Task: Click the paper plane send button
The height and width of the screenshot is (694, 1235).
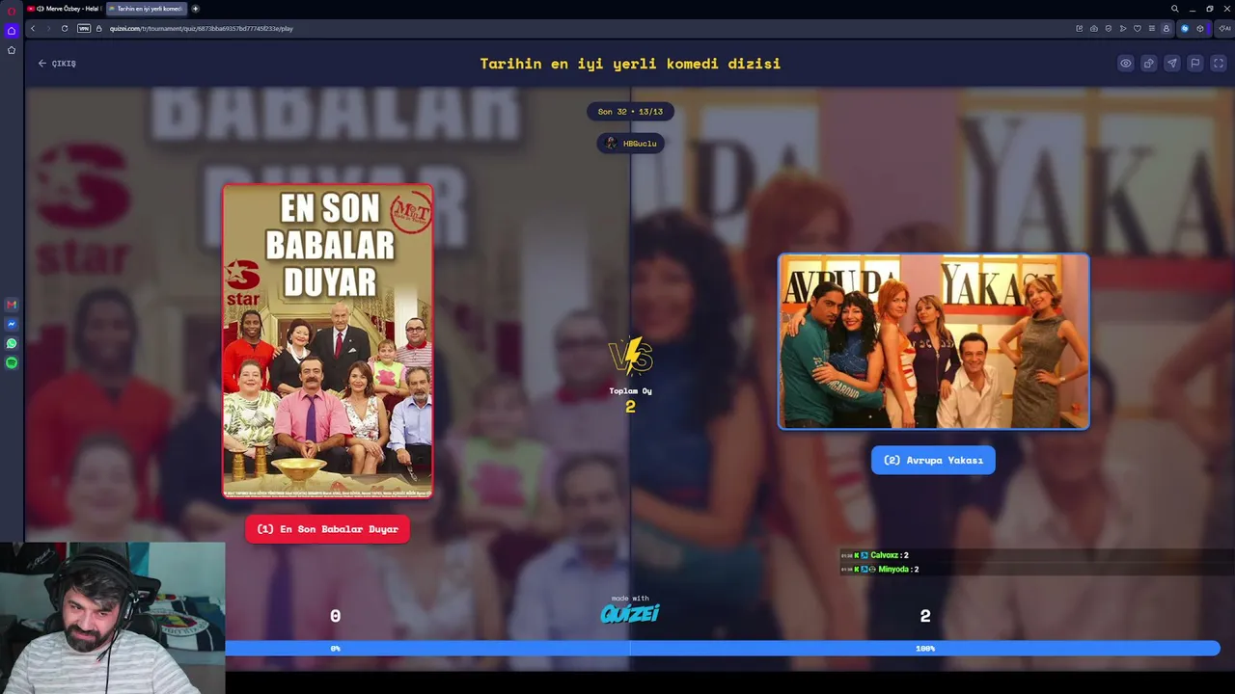Action: pos(1171,64)
